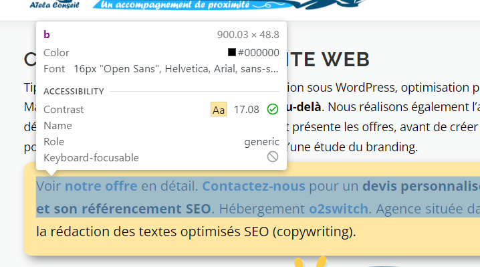This screenshot has height=267, width=480.
Task: Click the element dimensions '900.03 × 48.8'
Action: (248, 35)
